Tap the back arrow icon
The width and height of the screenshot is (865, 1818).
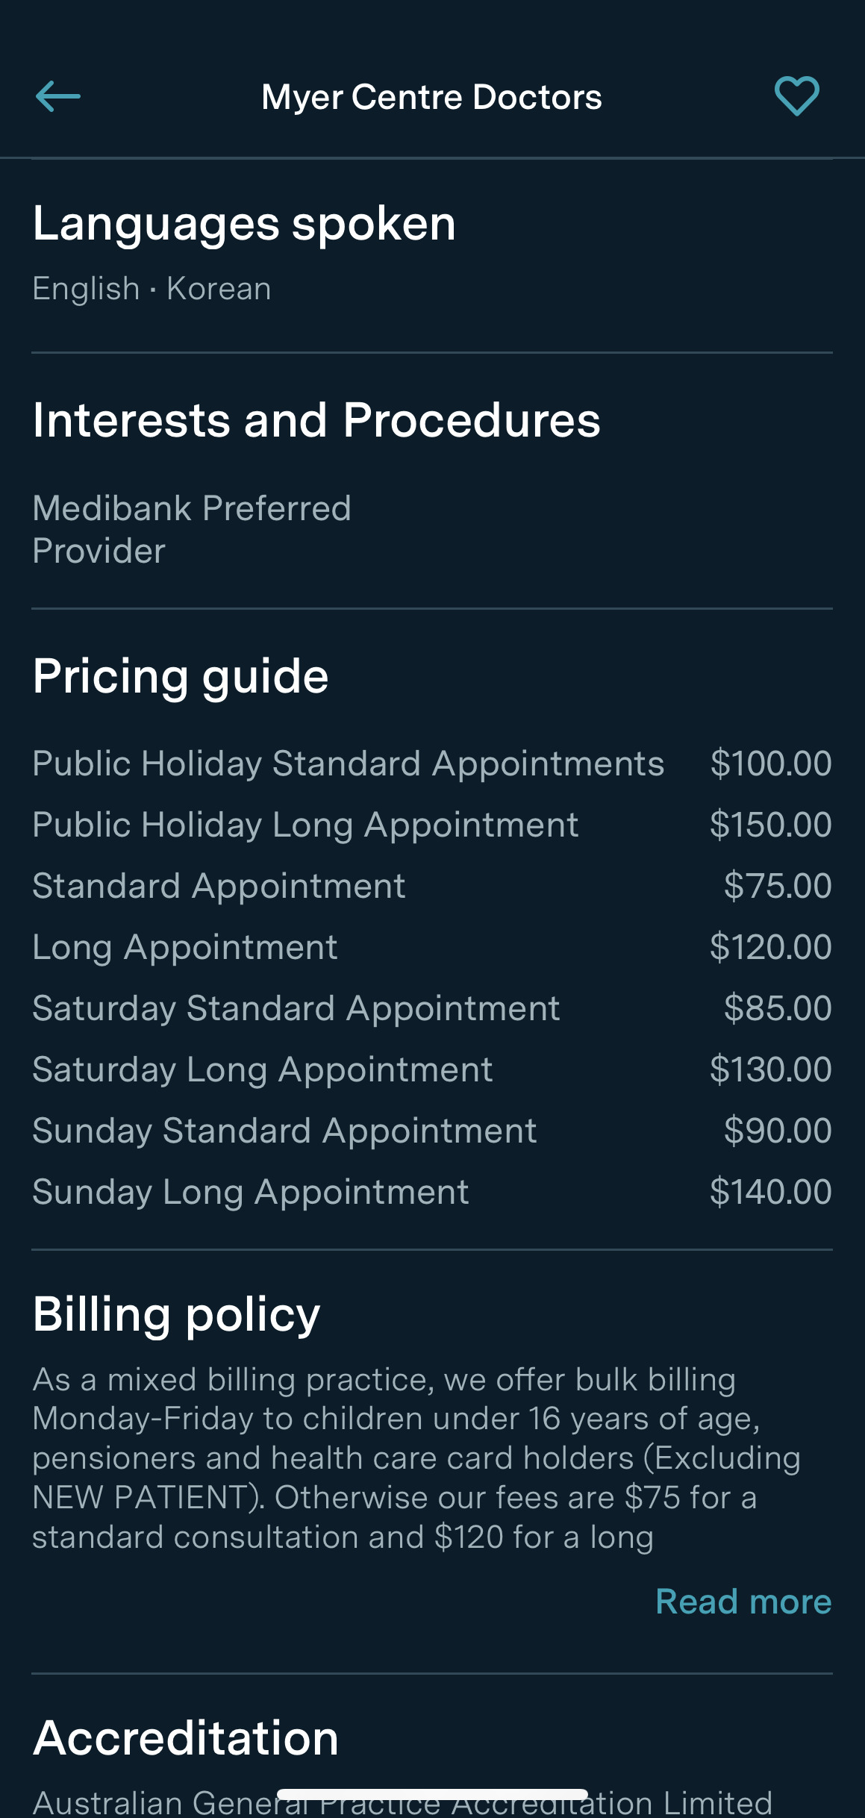tap(58, 96)
